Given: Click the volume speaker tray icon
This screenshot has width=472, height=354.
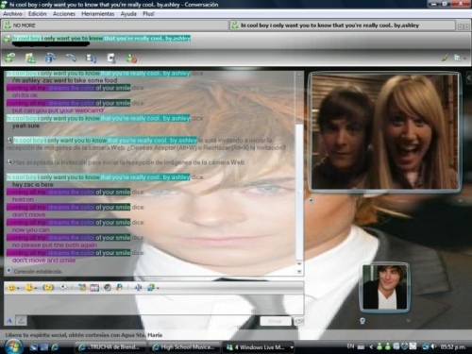Looking at the screenshot, I should [433, 346].
